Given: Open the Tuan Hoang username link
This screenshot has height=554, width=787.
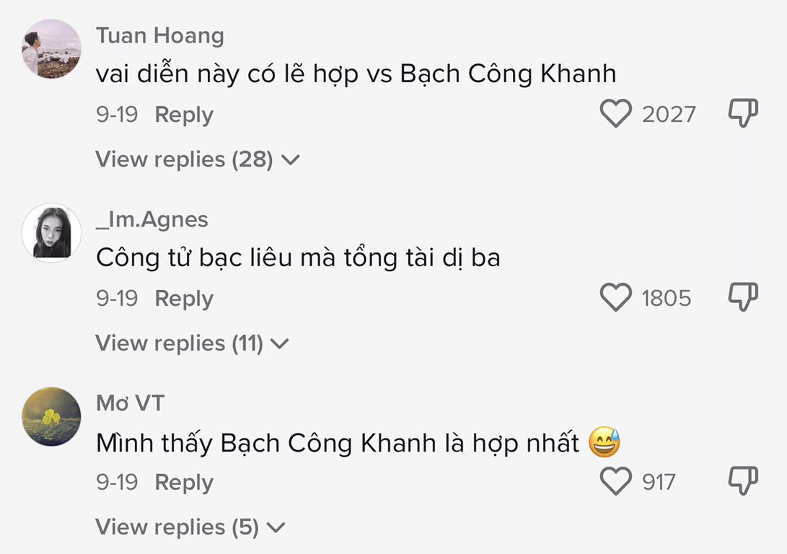Looking at the screenshot, I should click(x=160, y=35).
